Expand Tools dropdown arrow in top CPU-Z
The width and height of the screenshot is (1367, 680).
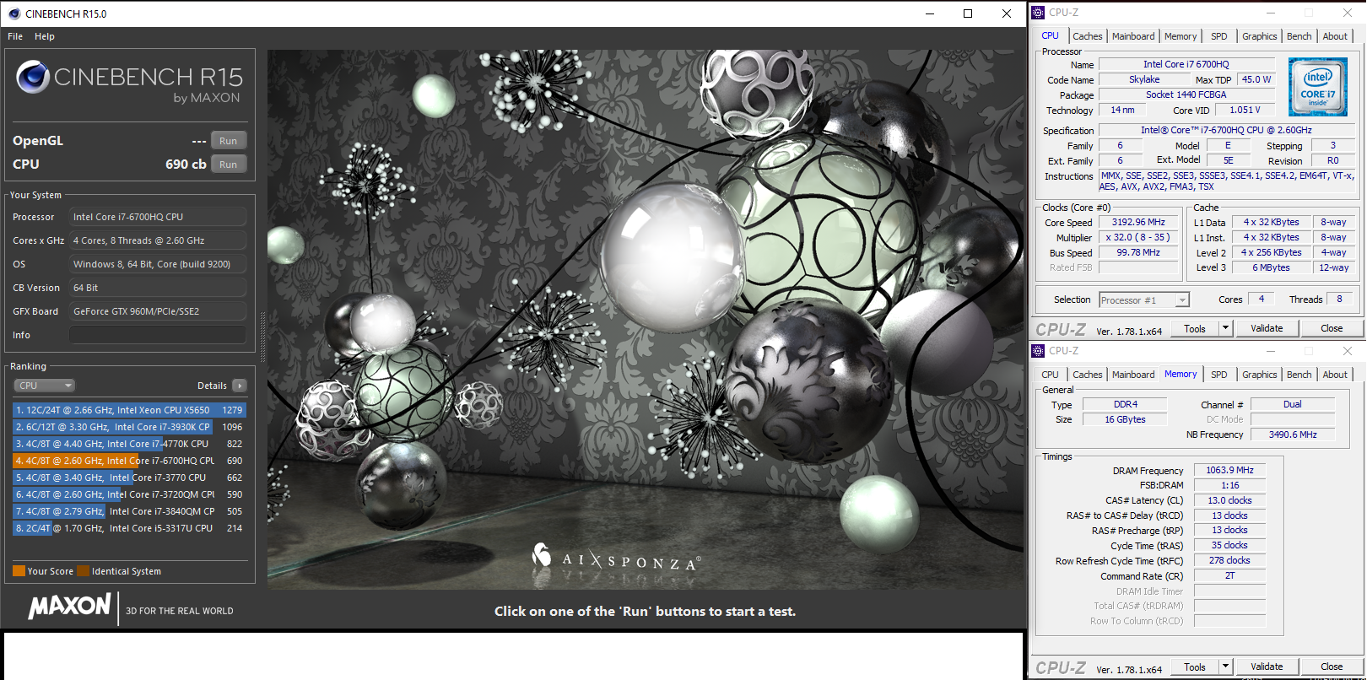[1226, 329]
